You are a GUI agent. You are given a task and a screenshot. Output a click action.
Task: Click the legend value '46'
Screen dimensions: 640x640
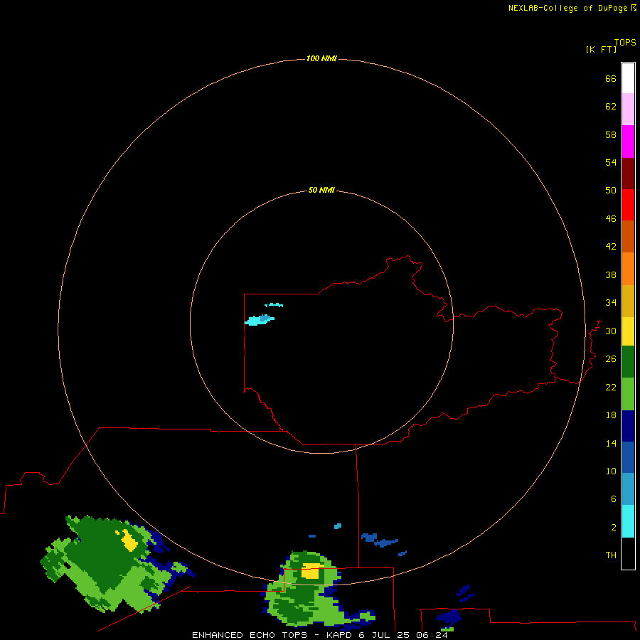(x=611, y=219)
